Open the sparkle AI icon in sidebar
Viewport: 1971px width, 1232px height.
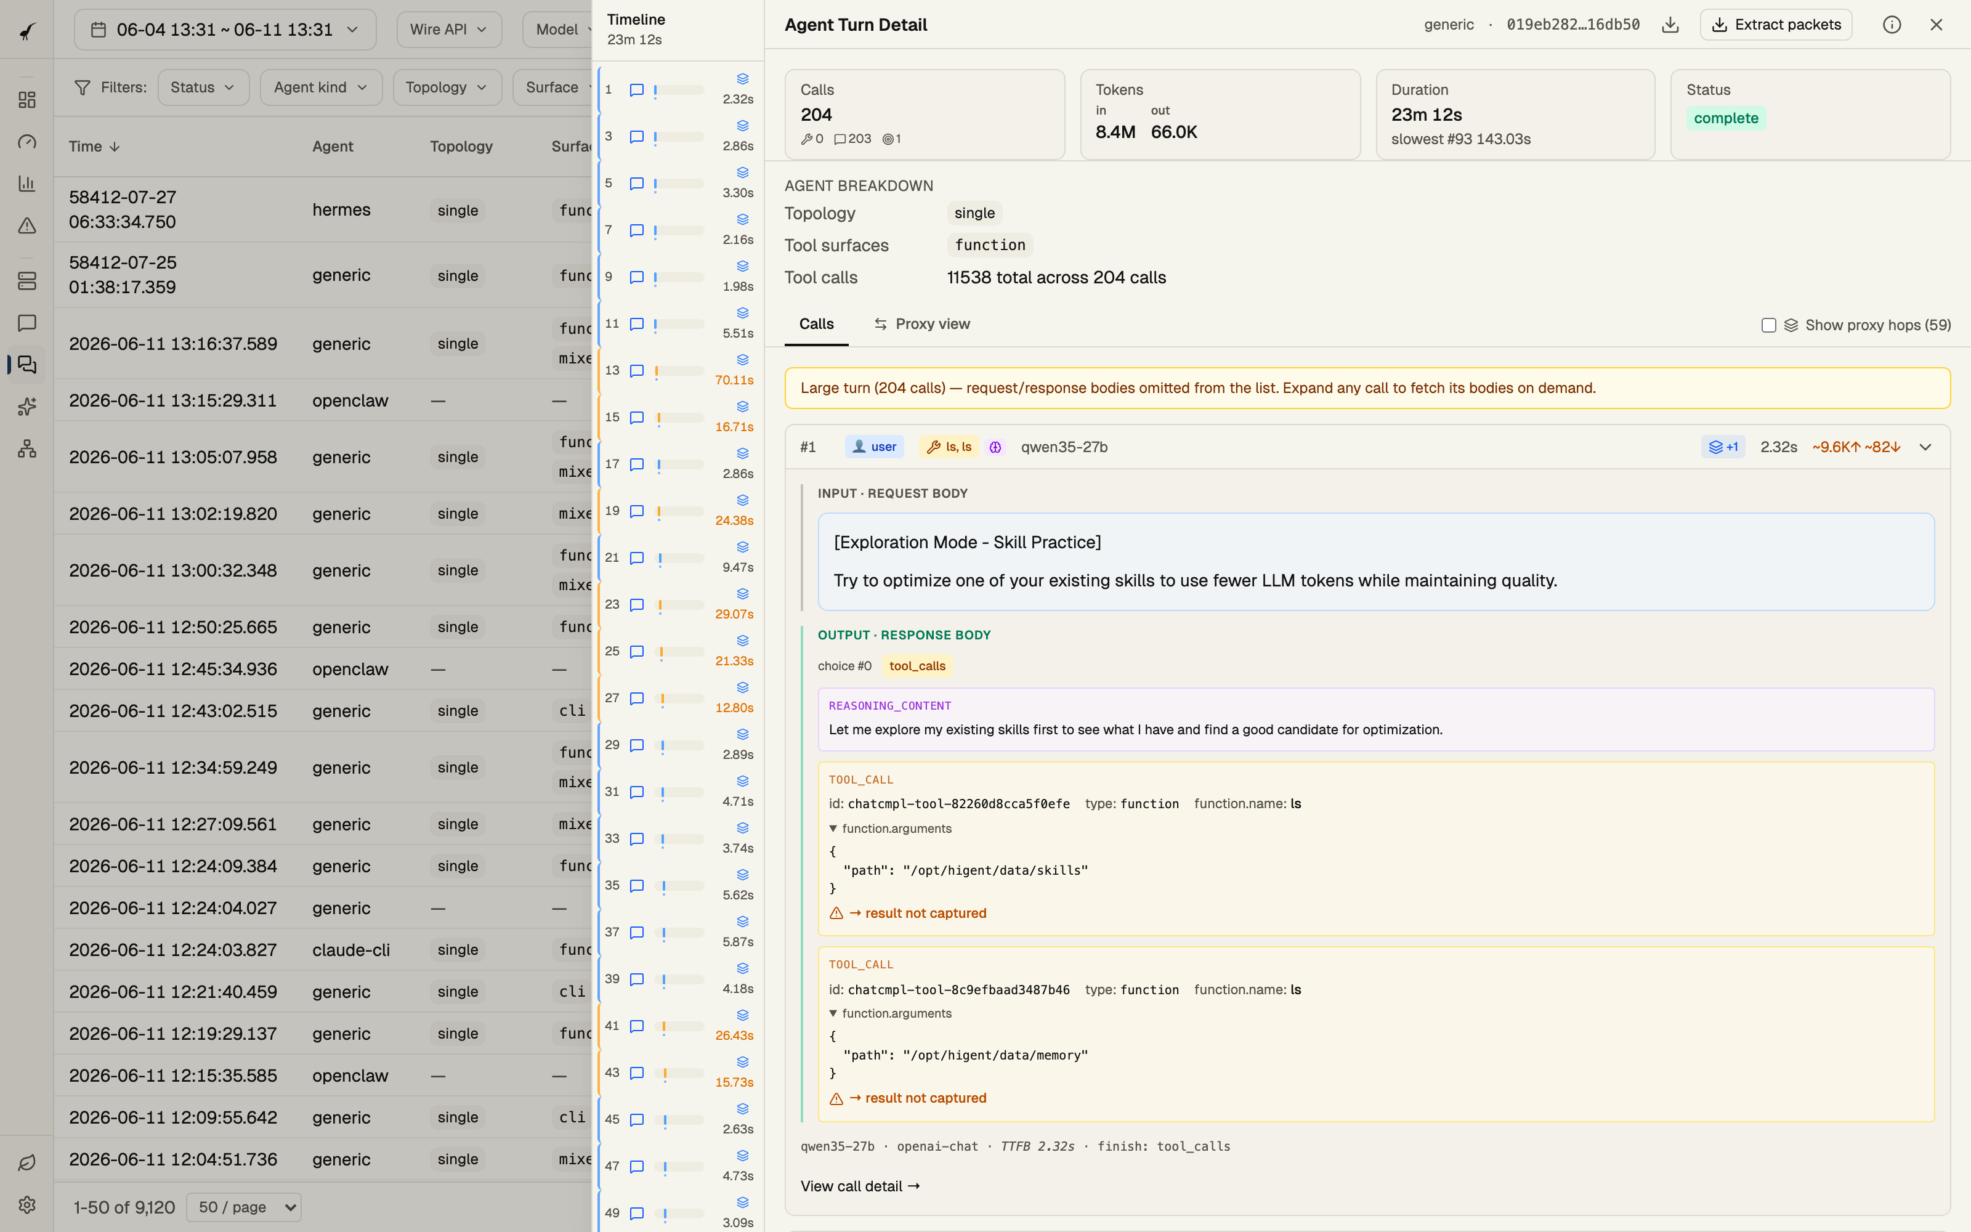pos(27,406)
